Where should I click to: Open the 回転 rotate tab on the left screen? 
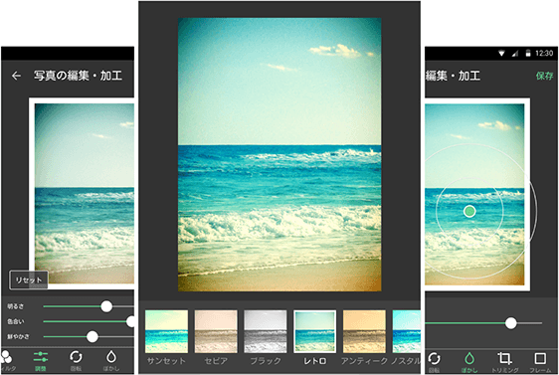pyautogui.click(x=76, y=360)
